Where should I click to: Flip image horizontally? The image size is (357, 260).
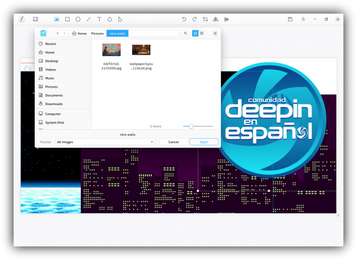click(215, 19)
